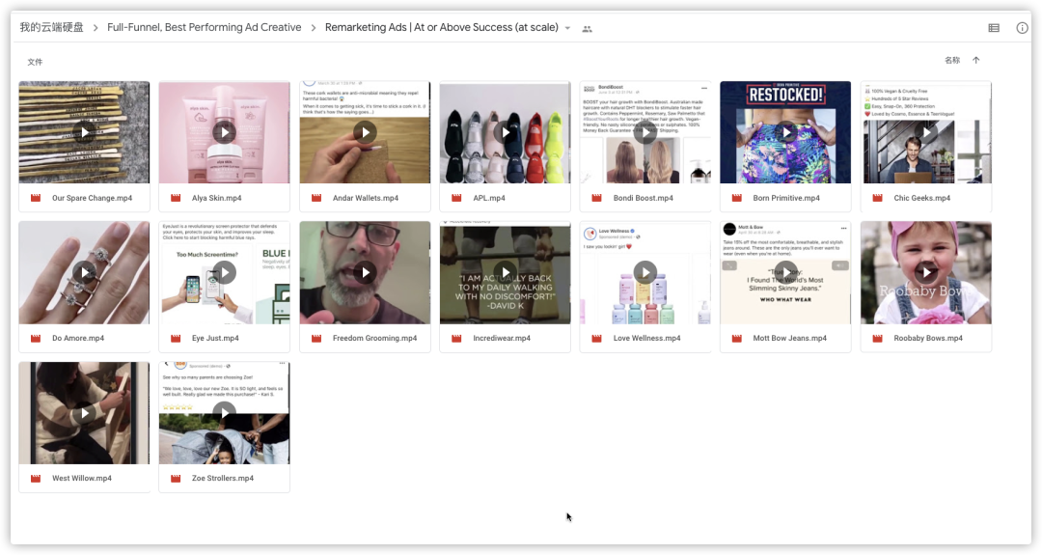Click video file icon beside West Willow.mp4
1042x555 pixels.
pyautogui.click(x=36, y=479)
